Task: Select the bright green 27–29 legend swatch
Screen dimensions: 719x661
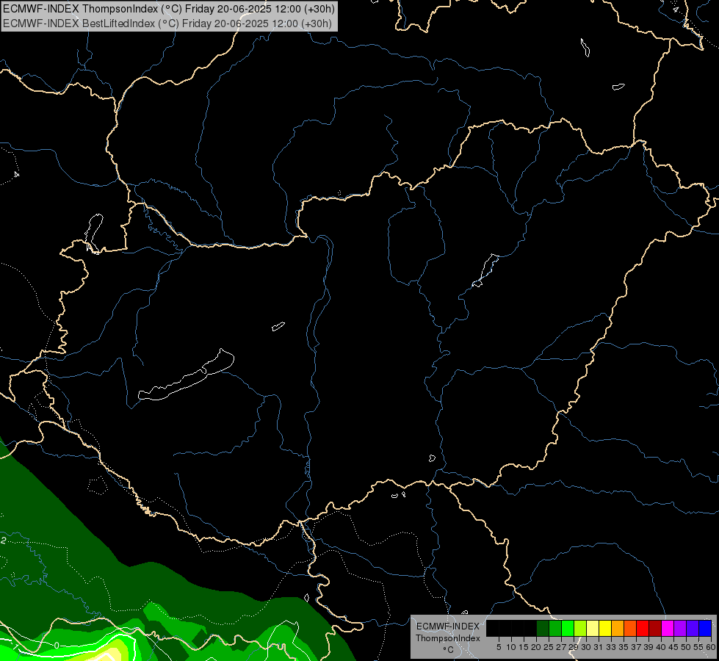Action: (568, 628)
